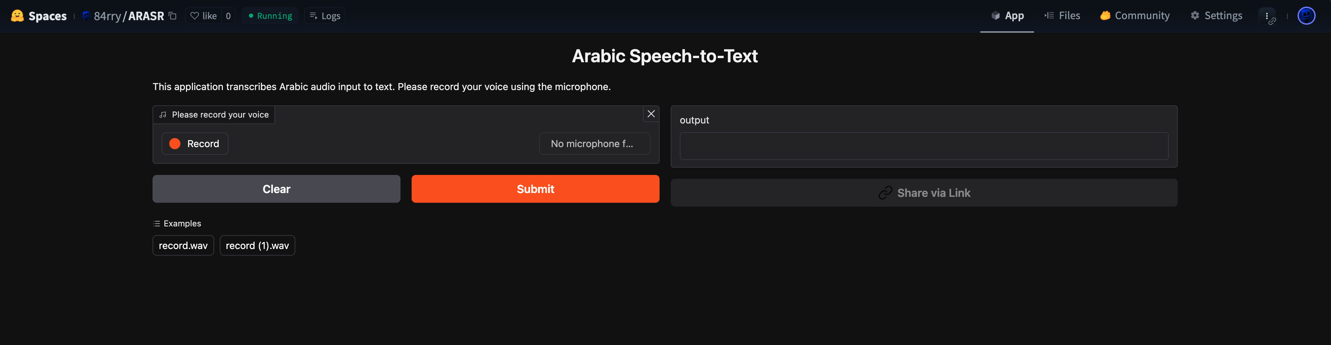The width and height of the screenshot is (1331, 345).
Task: Like the ARASR space
Action: 204,16
